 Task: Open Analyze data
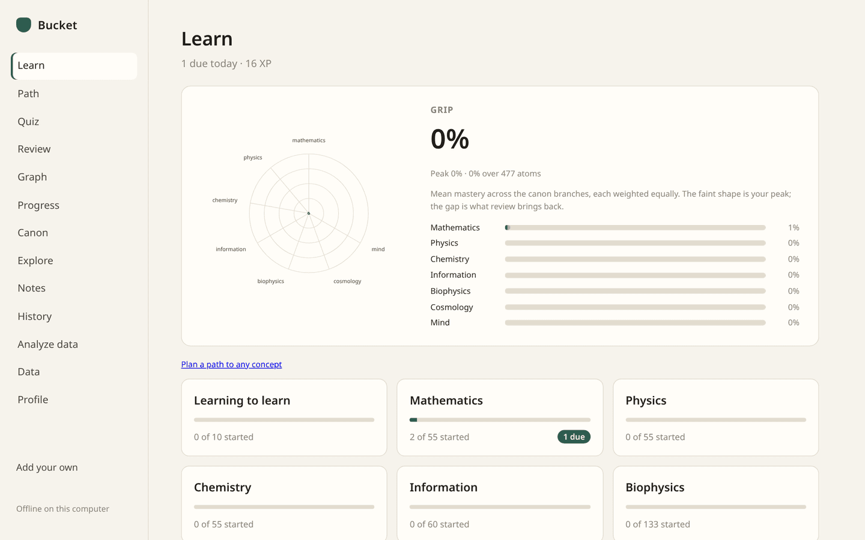pyautogui.click(x=74, y=344)
